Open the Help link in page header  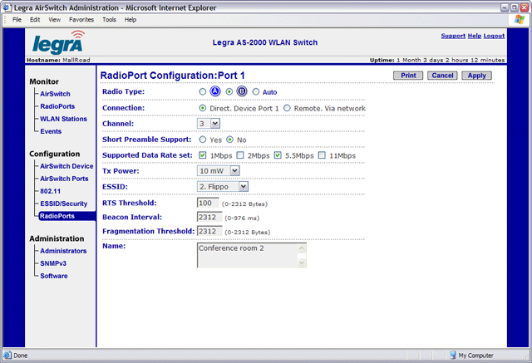click(475, 36)
